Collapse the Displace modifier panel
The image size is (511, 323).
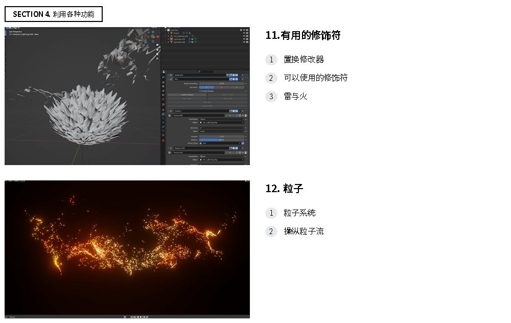[168, 110]
